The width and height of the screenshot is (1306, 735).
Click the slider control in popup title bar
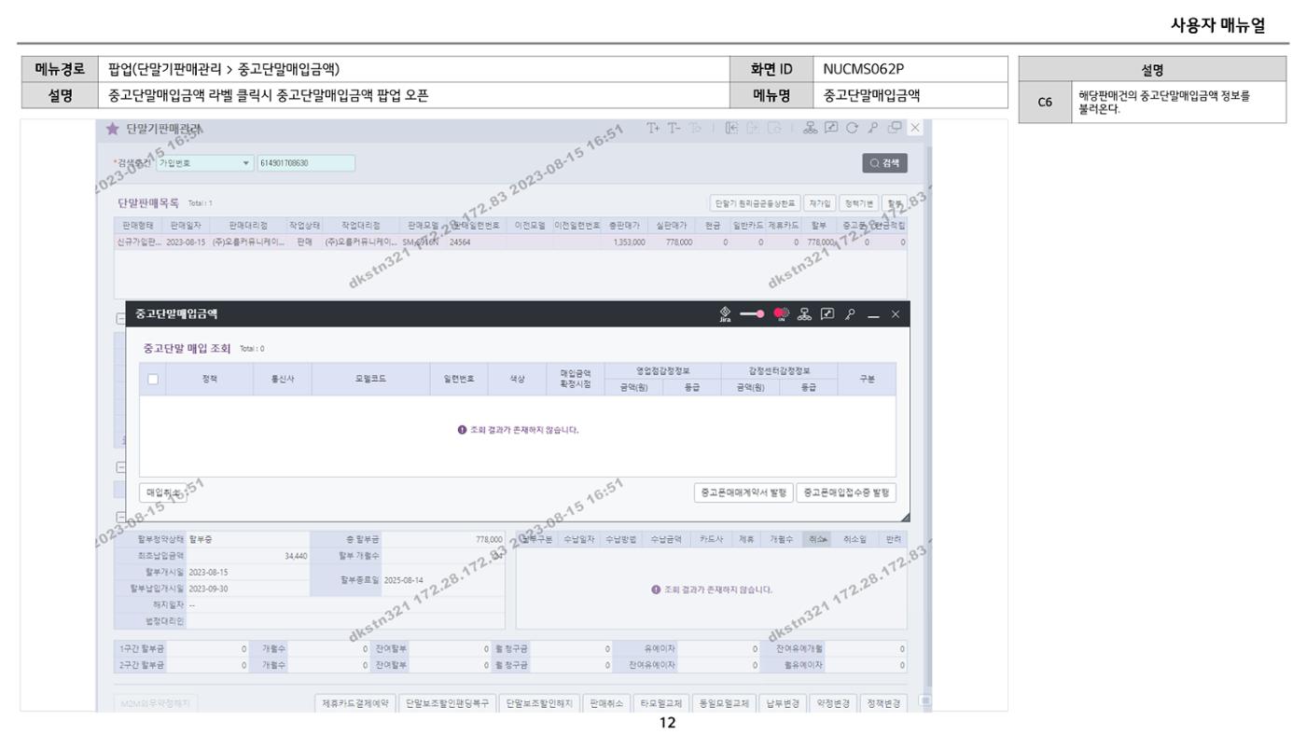[751, 315]
